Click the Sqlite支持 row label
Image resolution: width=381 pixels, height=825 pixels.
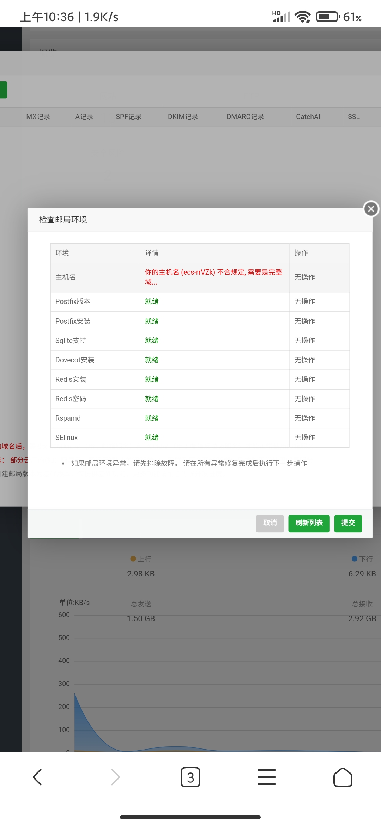71,341
